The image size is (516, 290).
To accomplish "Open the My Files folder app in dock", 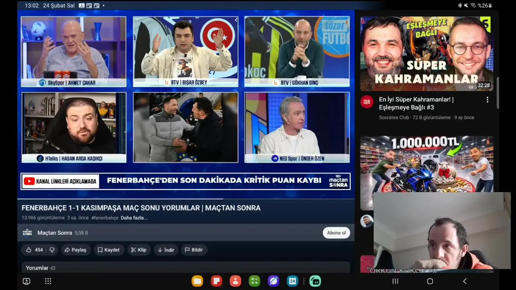I will (x=198, y=281).
